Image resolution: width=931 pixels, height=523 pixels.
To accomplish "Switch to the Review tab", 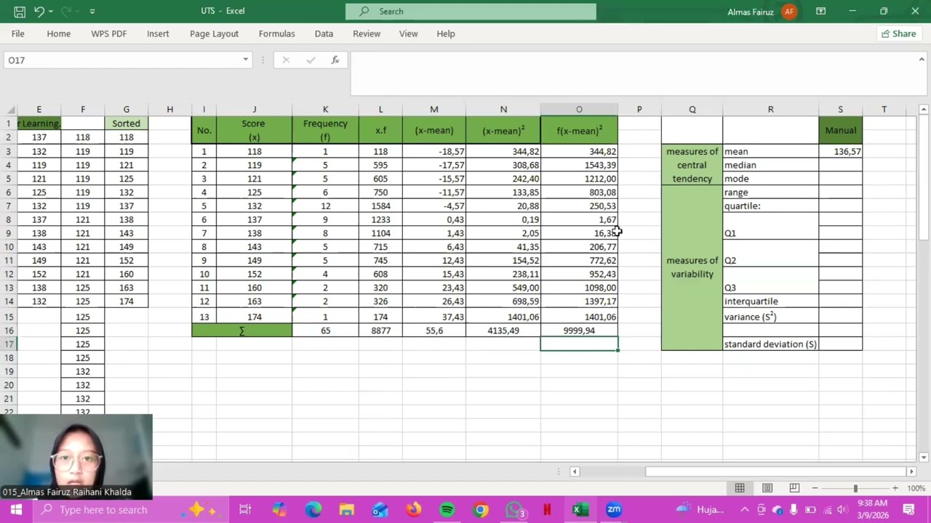I will point(367,33).
